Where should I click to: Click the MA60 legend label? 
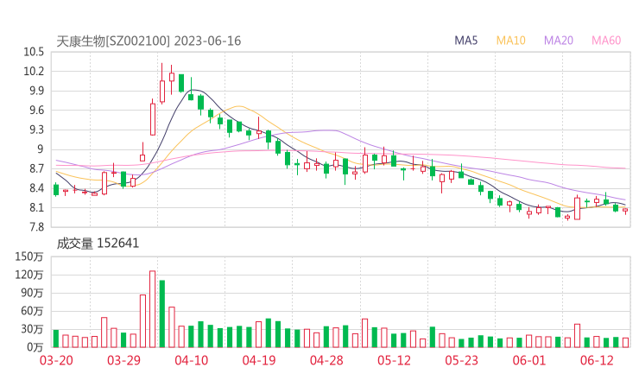pos(606,41)
